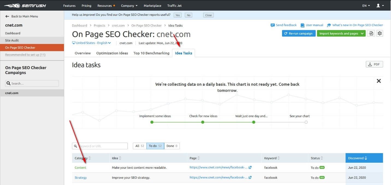
Task: Expand the Company menu in top navigation
Action: click(129, 5)
